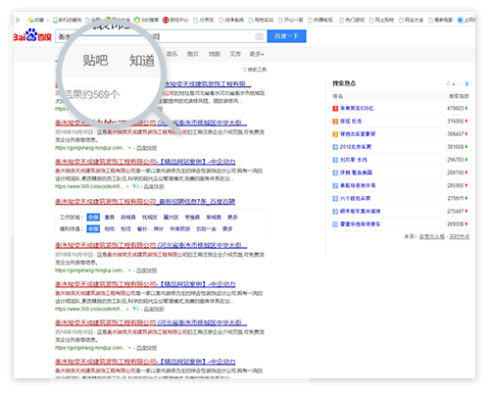490x395 pixels.
Task: Select 全部 in the 福利待遇 filter
Action: click(x=93, y=228)
